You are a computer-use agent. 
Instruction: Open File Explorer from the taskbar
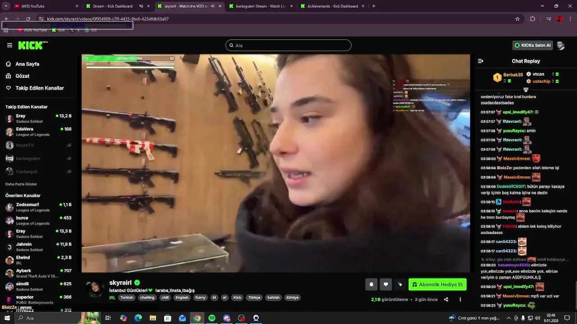click(x=153, y=318)
